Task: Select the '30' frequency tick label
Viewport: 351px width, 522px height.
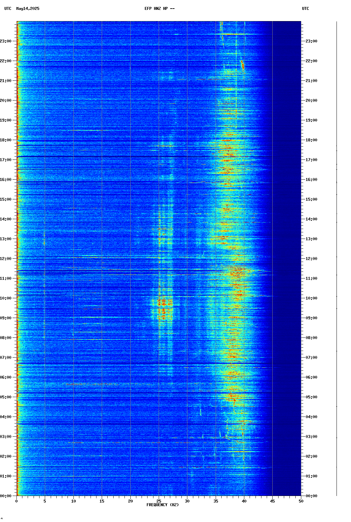Action: [187, 501]
